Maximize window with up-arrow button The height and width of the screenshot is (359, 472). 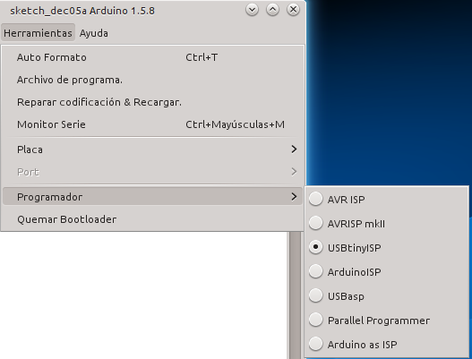272,10
